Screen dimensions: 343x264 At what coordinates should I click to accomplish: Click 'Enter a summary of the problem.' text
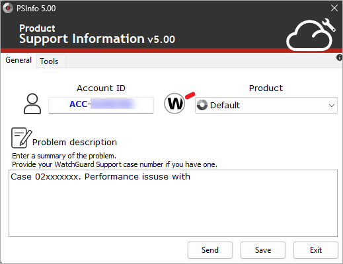[x=64, y=156]
